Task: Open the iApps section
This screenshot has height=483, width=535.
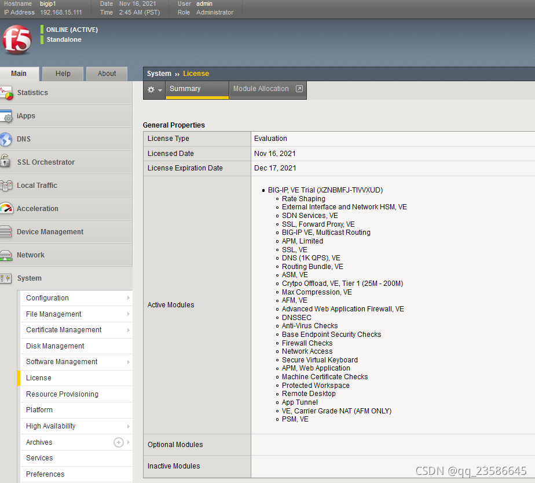Action: tap(66, 116)
